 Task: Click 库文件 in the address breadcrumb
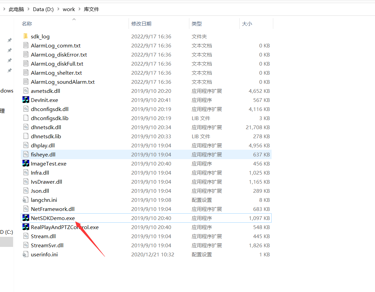(x=91, y=9)
